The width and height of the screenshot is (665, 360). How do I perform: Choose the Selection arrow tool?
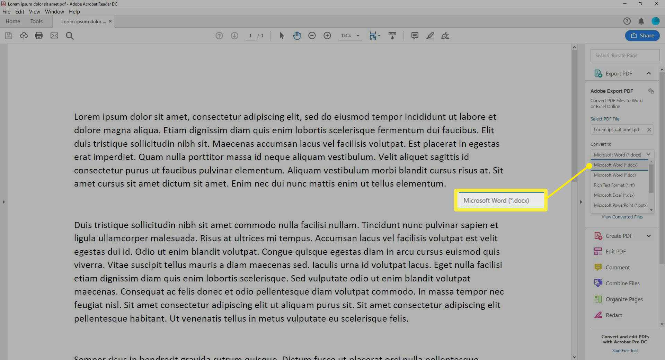point(282,36)
